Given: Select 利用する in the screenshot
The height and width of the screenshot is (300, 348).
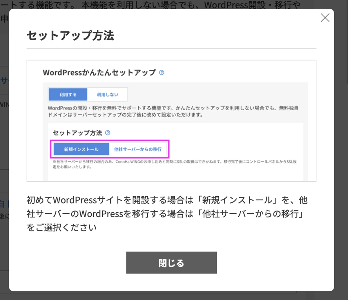Looking at the screenshot, I should 68,94.
